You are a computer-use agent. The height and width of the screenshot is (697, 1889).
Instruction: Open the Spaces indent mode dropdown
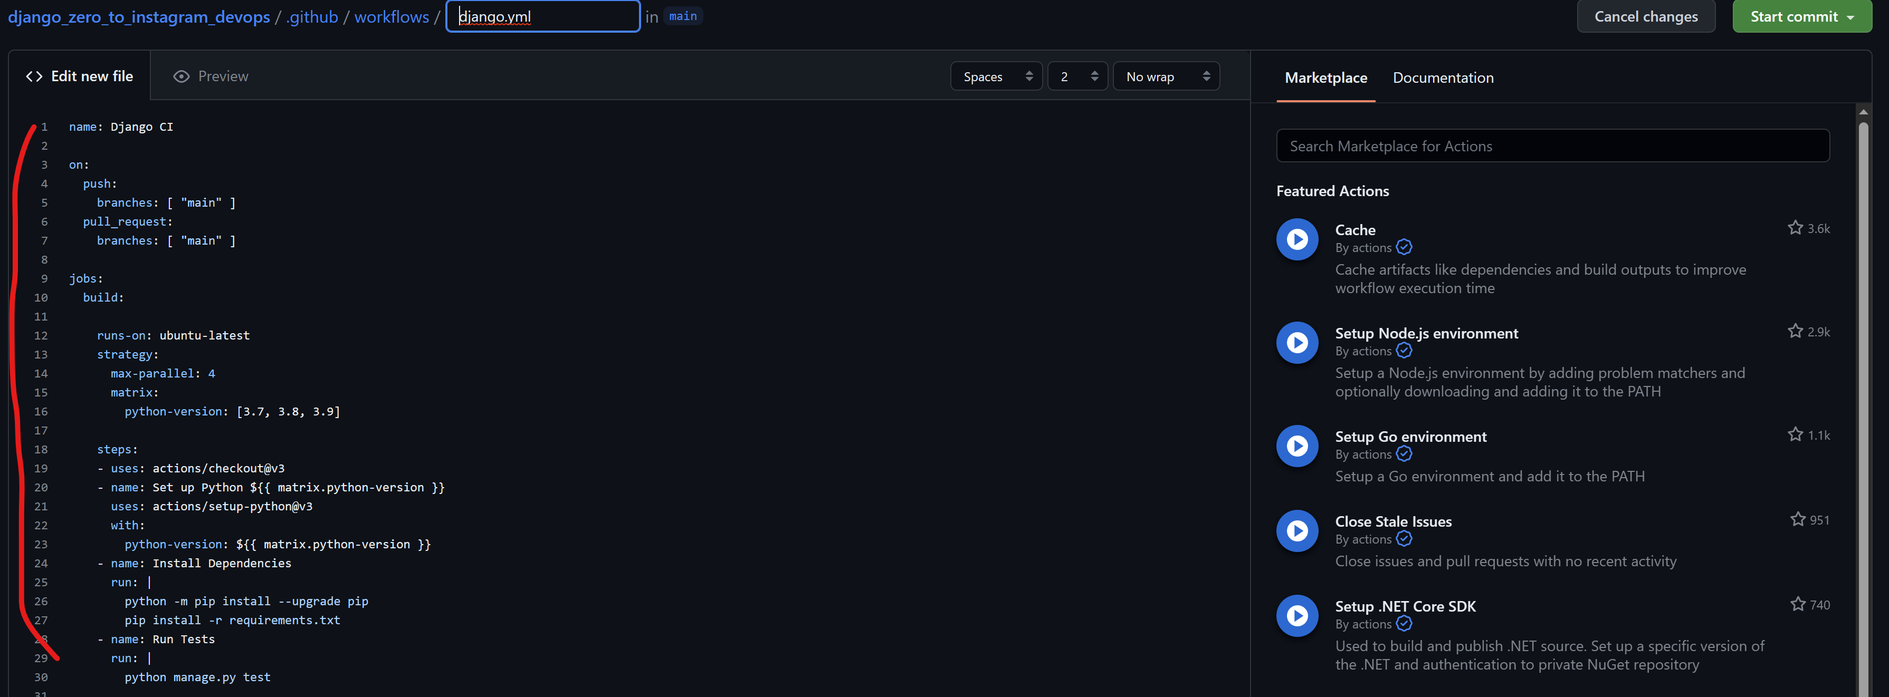(996, 76)
